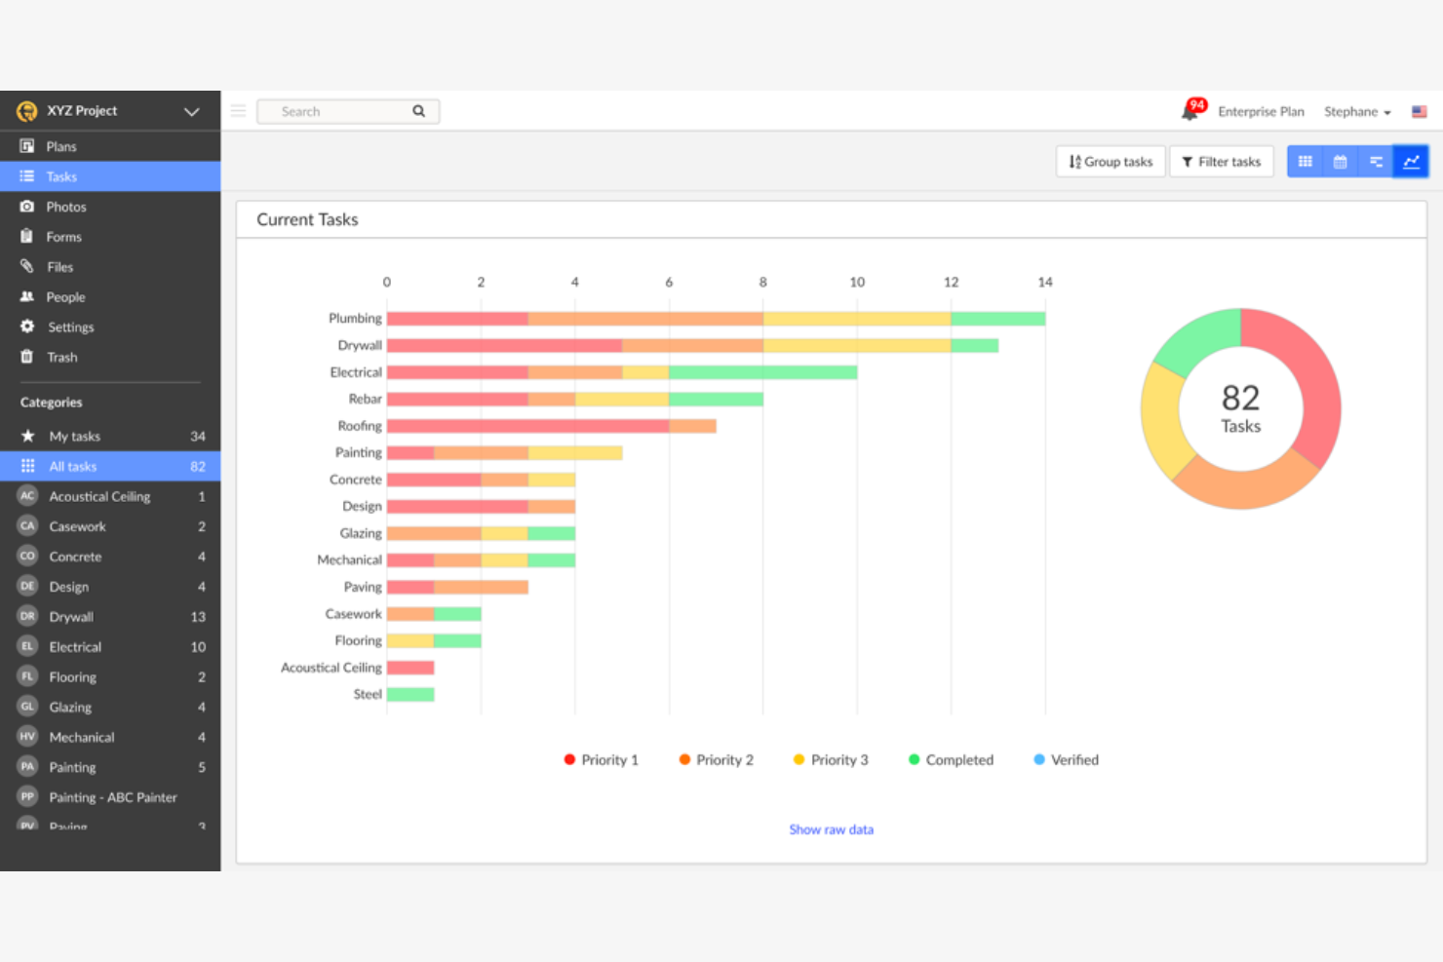Switch to grid view of tasks
Viewport: 1443px width, 962px height.
click(x=1305, y=161)
